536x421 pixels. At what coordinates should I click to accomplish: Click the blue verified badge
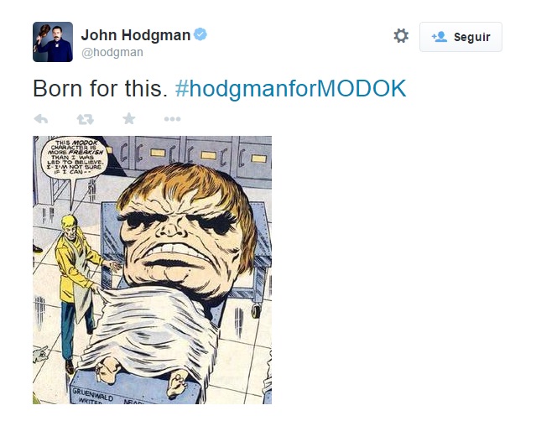[200, 34]
